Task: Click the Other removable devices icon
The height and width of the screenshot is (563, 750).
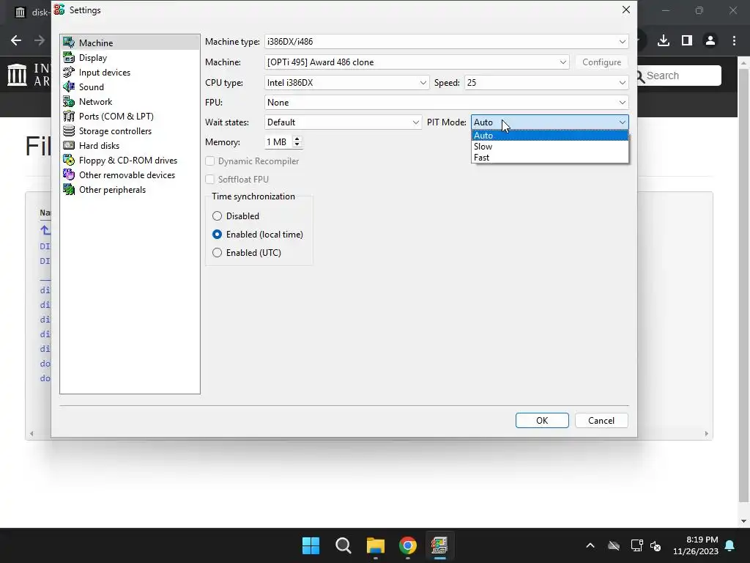Action: pyautogui.click(x=69, y=174)
